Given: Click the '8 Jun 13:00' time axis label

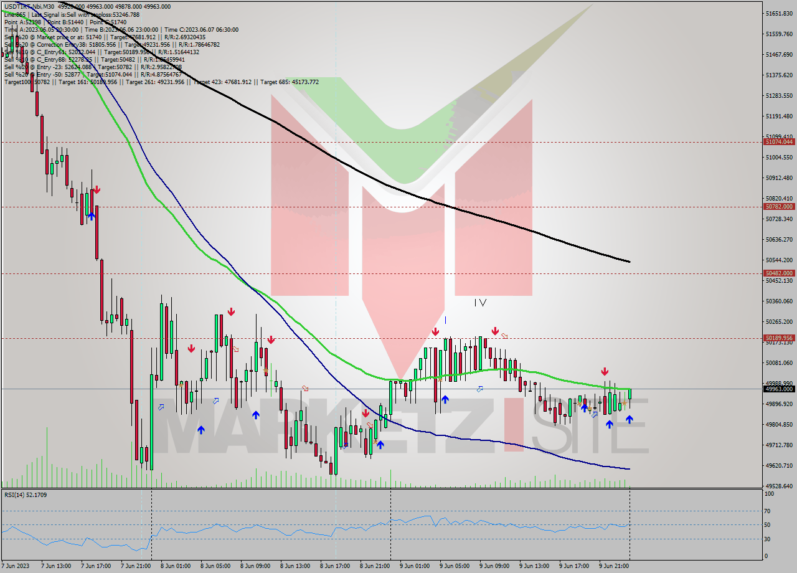Looking at the screenshot, I should pyautogui.click(x=295, y=566).
